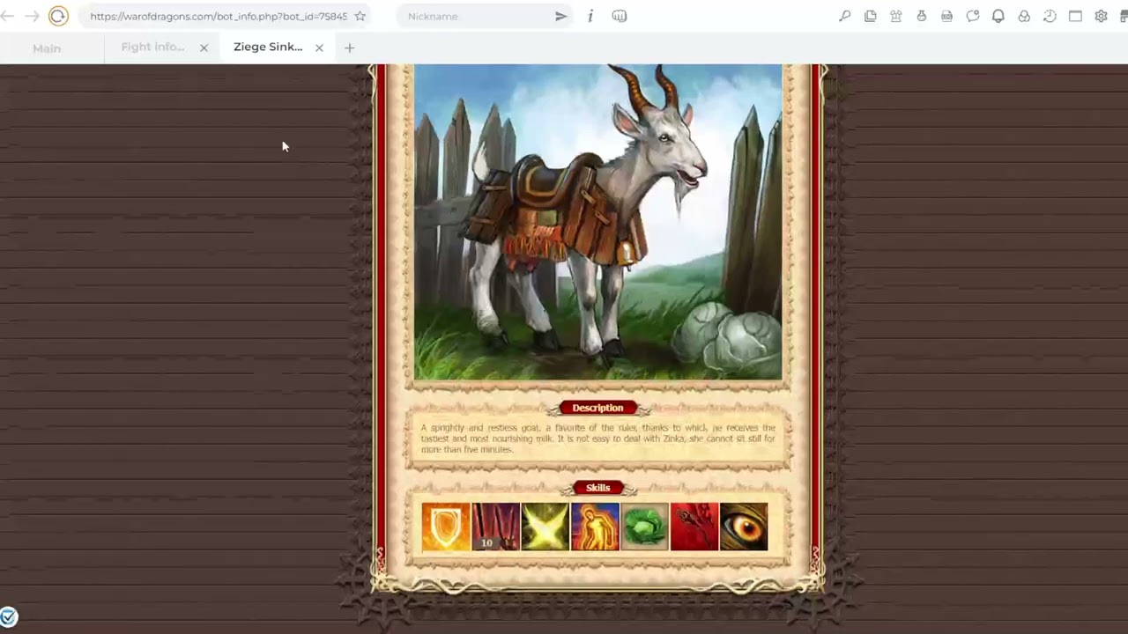Open the info 'i' icon

(590, 16)
